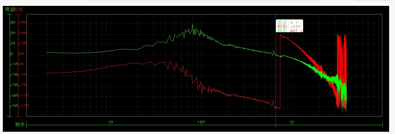Image resolution: width=395 pixels, height=134 pixels.
Task: Click the cursor marker on red phase curve
Action: 276,107
